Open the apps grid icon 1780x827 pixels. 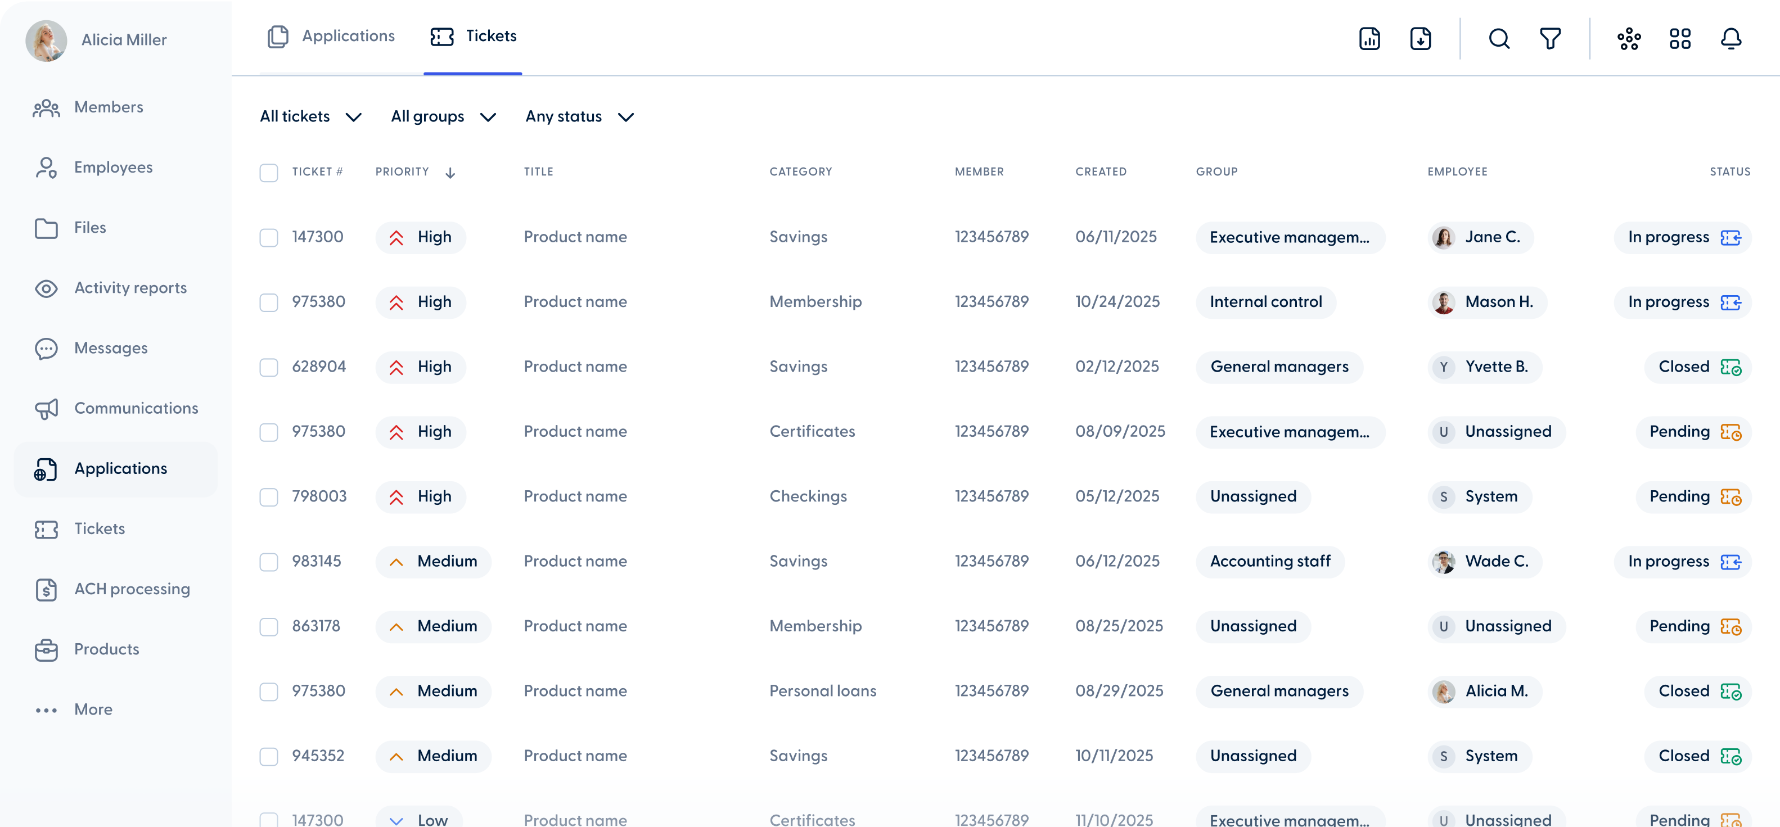coord(1680,39)
